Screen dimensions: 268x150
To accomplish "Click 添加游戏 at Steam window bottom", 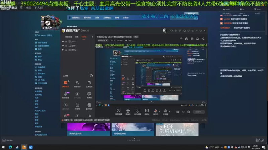I will pos(8,140).
